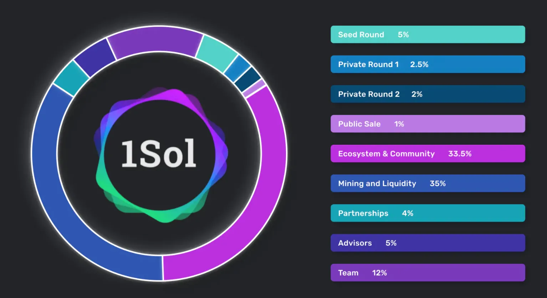This screenshot has height=298, width=547.
Task: Click the Partnerships 4% legend bar
Action: pos(428,213)
